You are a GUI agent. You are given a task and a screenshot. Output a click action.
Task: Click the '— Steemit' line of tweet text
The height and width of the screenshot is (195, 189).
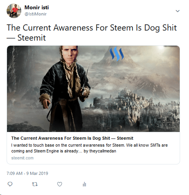(26, 38)
